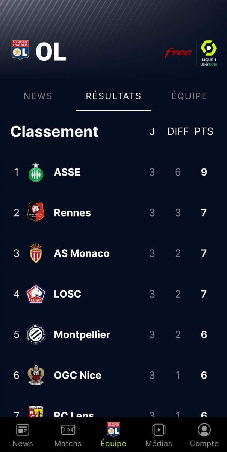Image resolution: width=227 pixels, height=452 pixels.
Task: Open the ÉQUIPE top tab
Action: click(x=189, y=96)
